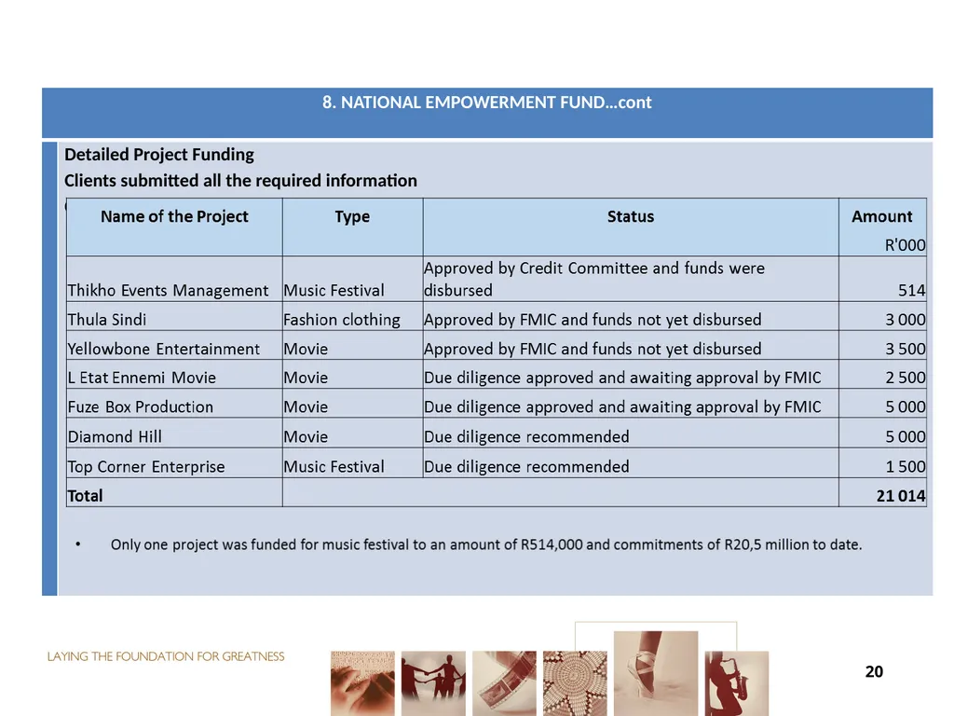
Task: Click the slide title 'NATIONAL EMPOWERMENT FUND...cont'
Action: 486,103
